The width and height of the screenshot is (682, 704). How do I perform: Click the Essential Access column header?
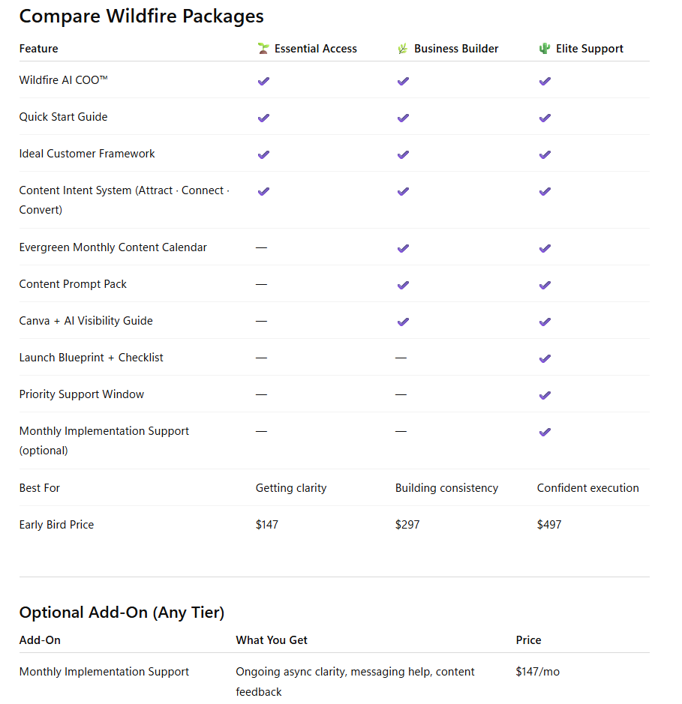click(315, 49)
